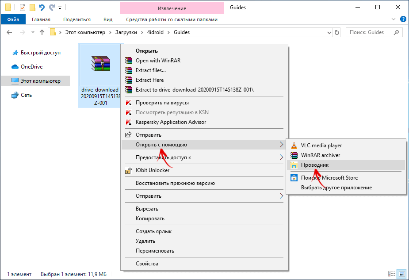Screen dimensions: 409x280
Task: Click Свойства at the bottom of the context menu
Action: pyautogui.click(x=147, y=264)
